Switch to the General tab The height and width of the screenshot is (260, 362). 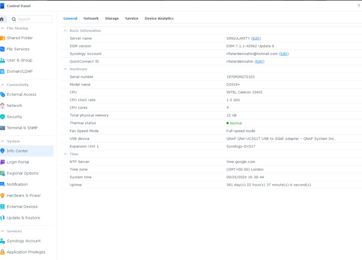point(70,18)
